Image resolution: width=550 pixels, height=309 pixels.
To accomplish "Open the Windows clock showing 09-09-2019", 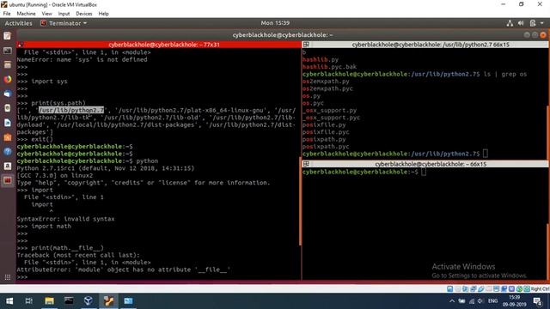I will pos(515,301).
